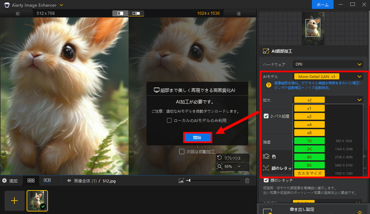370x214 pixels.
Task: Open the AIモデル More-Detail GAN v3 dropdown
Action: click(328, 76)
